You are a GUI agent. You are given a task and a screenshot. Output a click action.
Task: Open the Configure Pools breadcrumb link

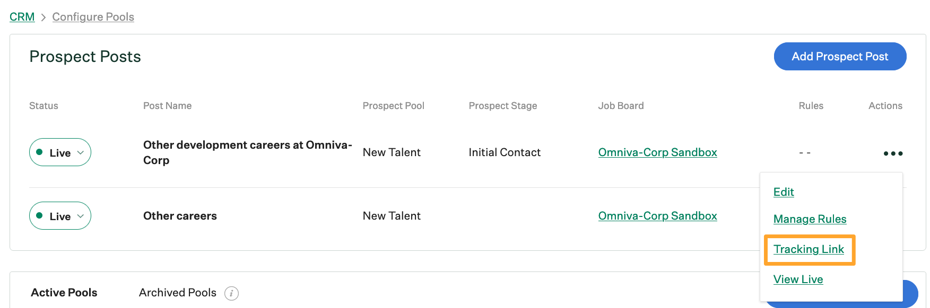tap(93, 16)
